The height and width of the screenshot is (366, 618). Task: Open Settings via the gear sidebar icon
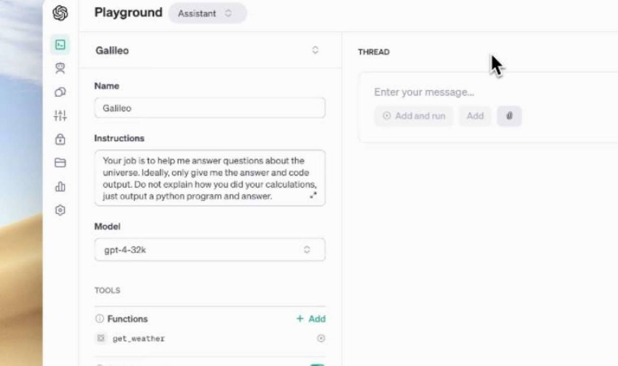pyautogui.click(x=60, y=210)
